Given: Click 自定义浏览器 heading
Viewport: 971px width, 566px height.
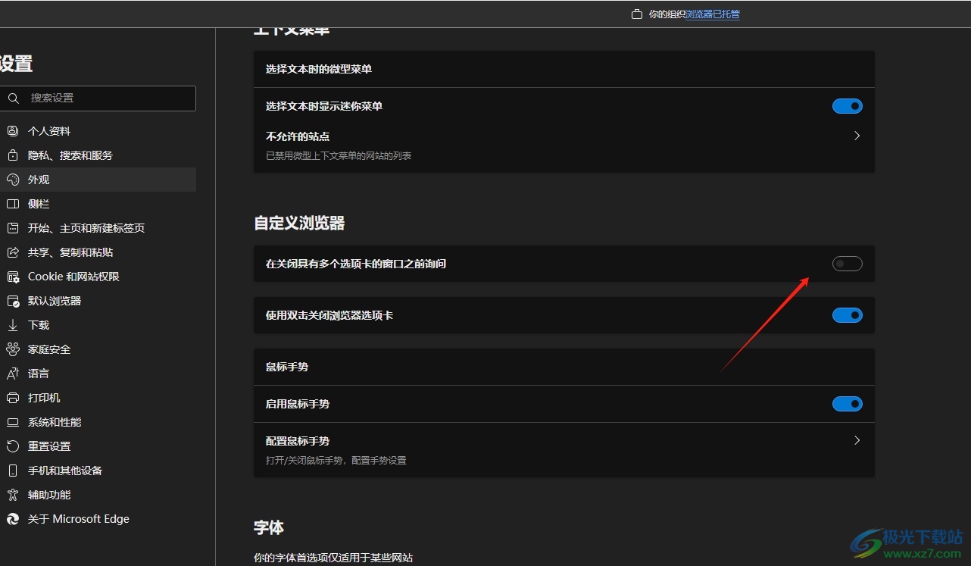Looking at the screenshot, I should point(299,224).
